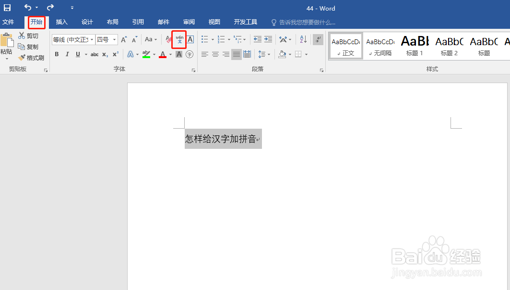The image size is (510, 290).
Task: Toggle italic formatting
Action: click(67, 54)
